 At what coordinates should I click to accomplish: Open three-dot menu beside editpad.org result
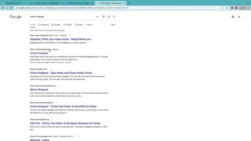point(52,119)
